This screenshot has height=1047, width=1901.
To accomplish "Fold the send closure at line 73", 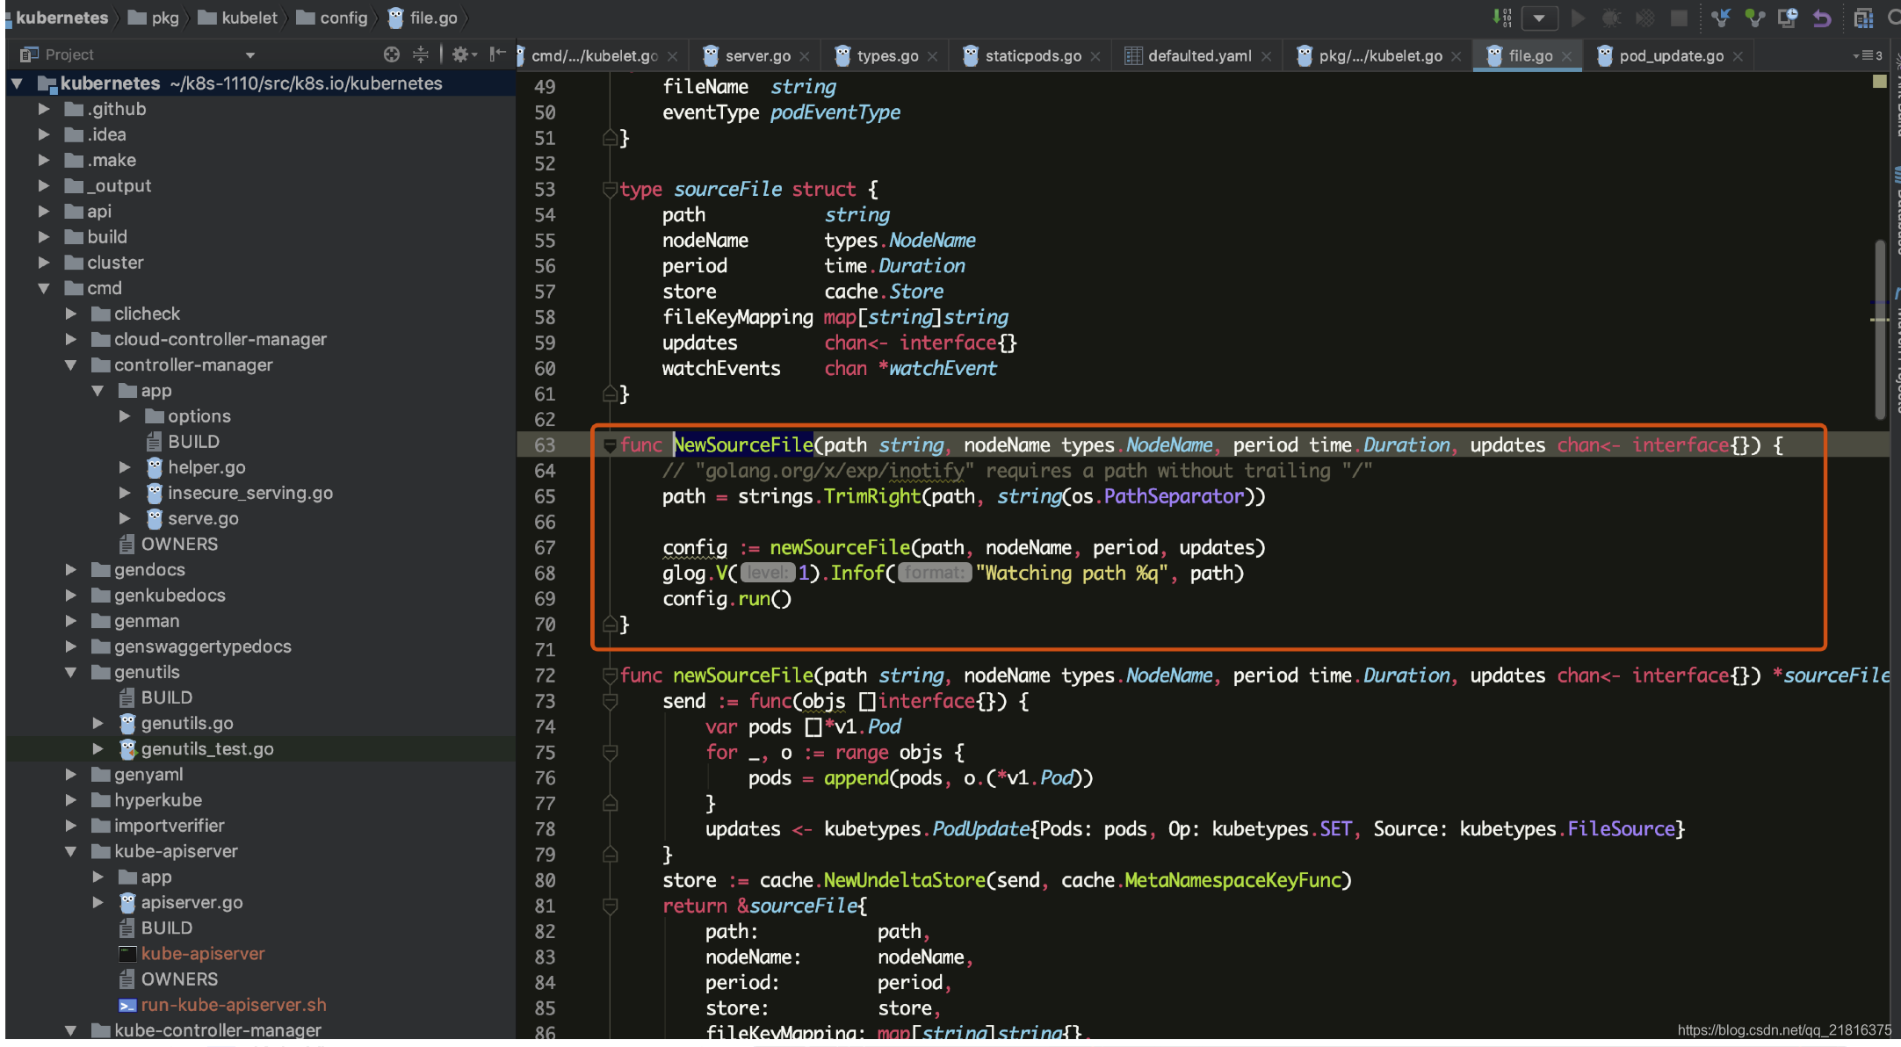I will point(610,701).
